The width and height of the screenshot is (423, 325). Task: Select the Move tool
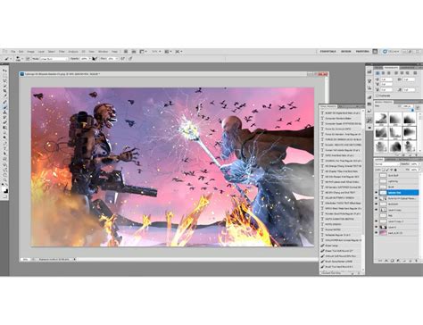click(4, 71)
